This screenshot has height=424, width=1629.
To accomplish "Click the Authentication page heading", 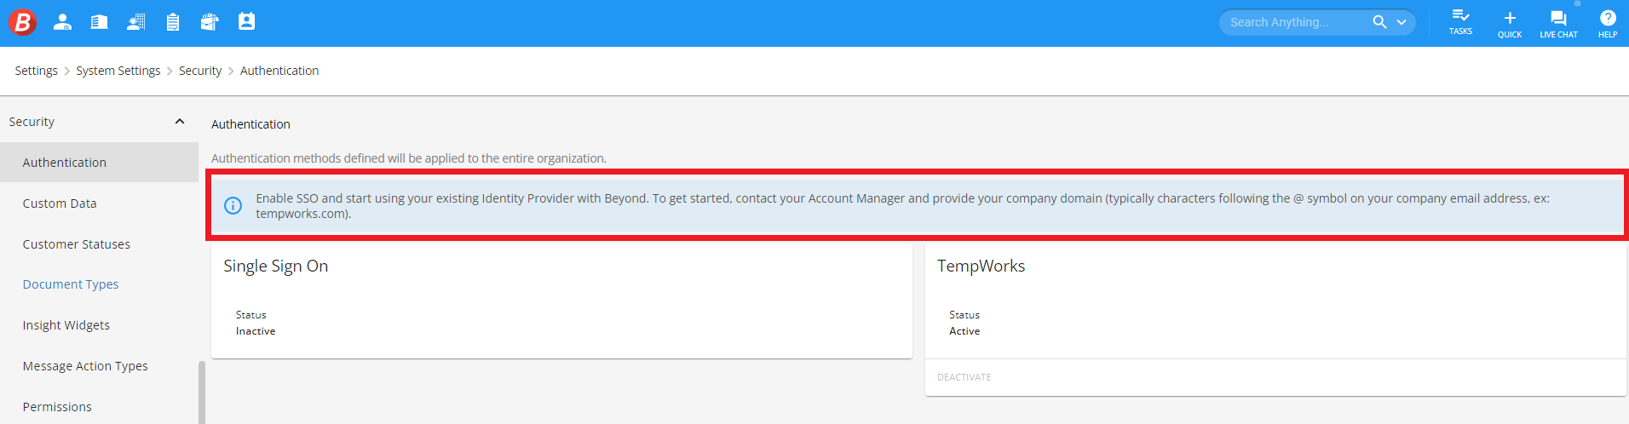I will 250,124.
